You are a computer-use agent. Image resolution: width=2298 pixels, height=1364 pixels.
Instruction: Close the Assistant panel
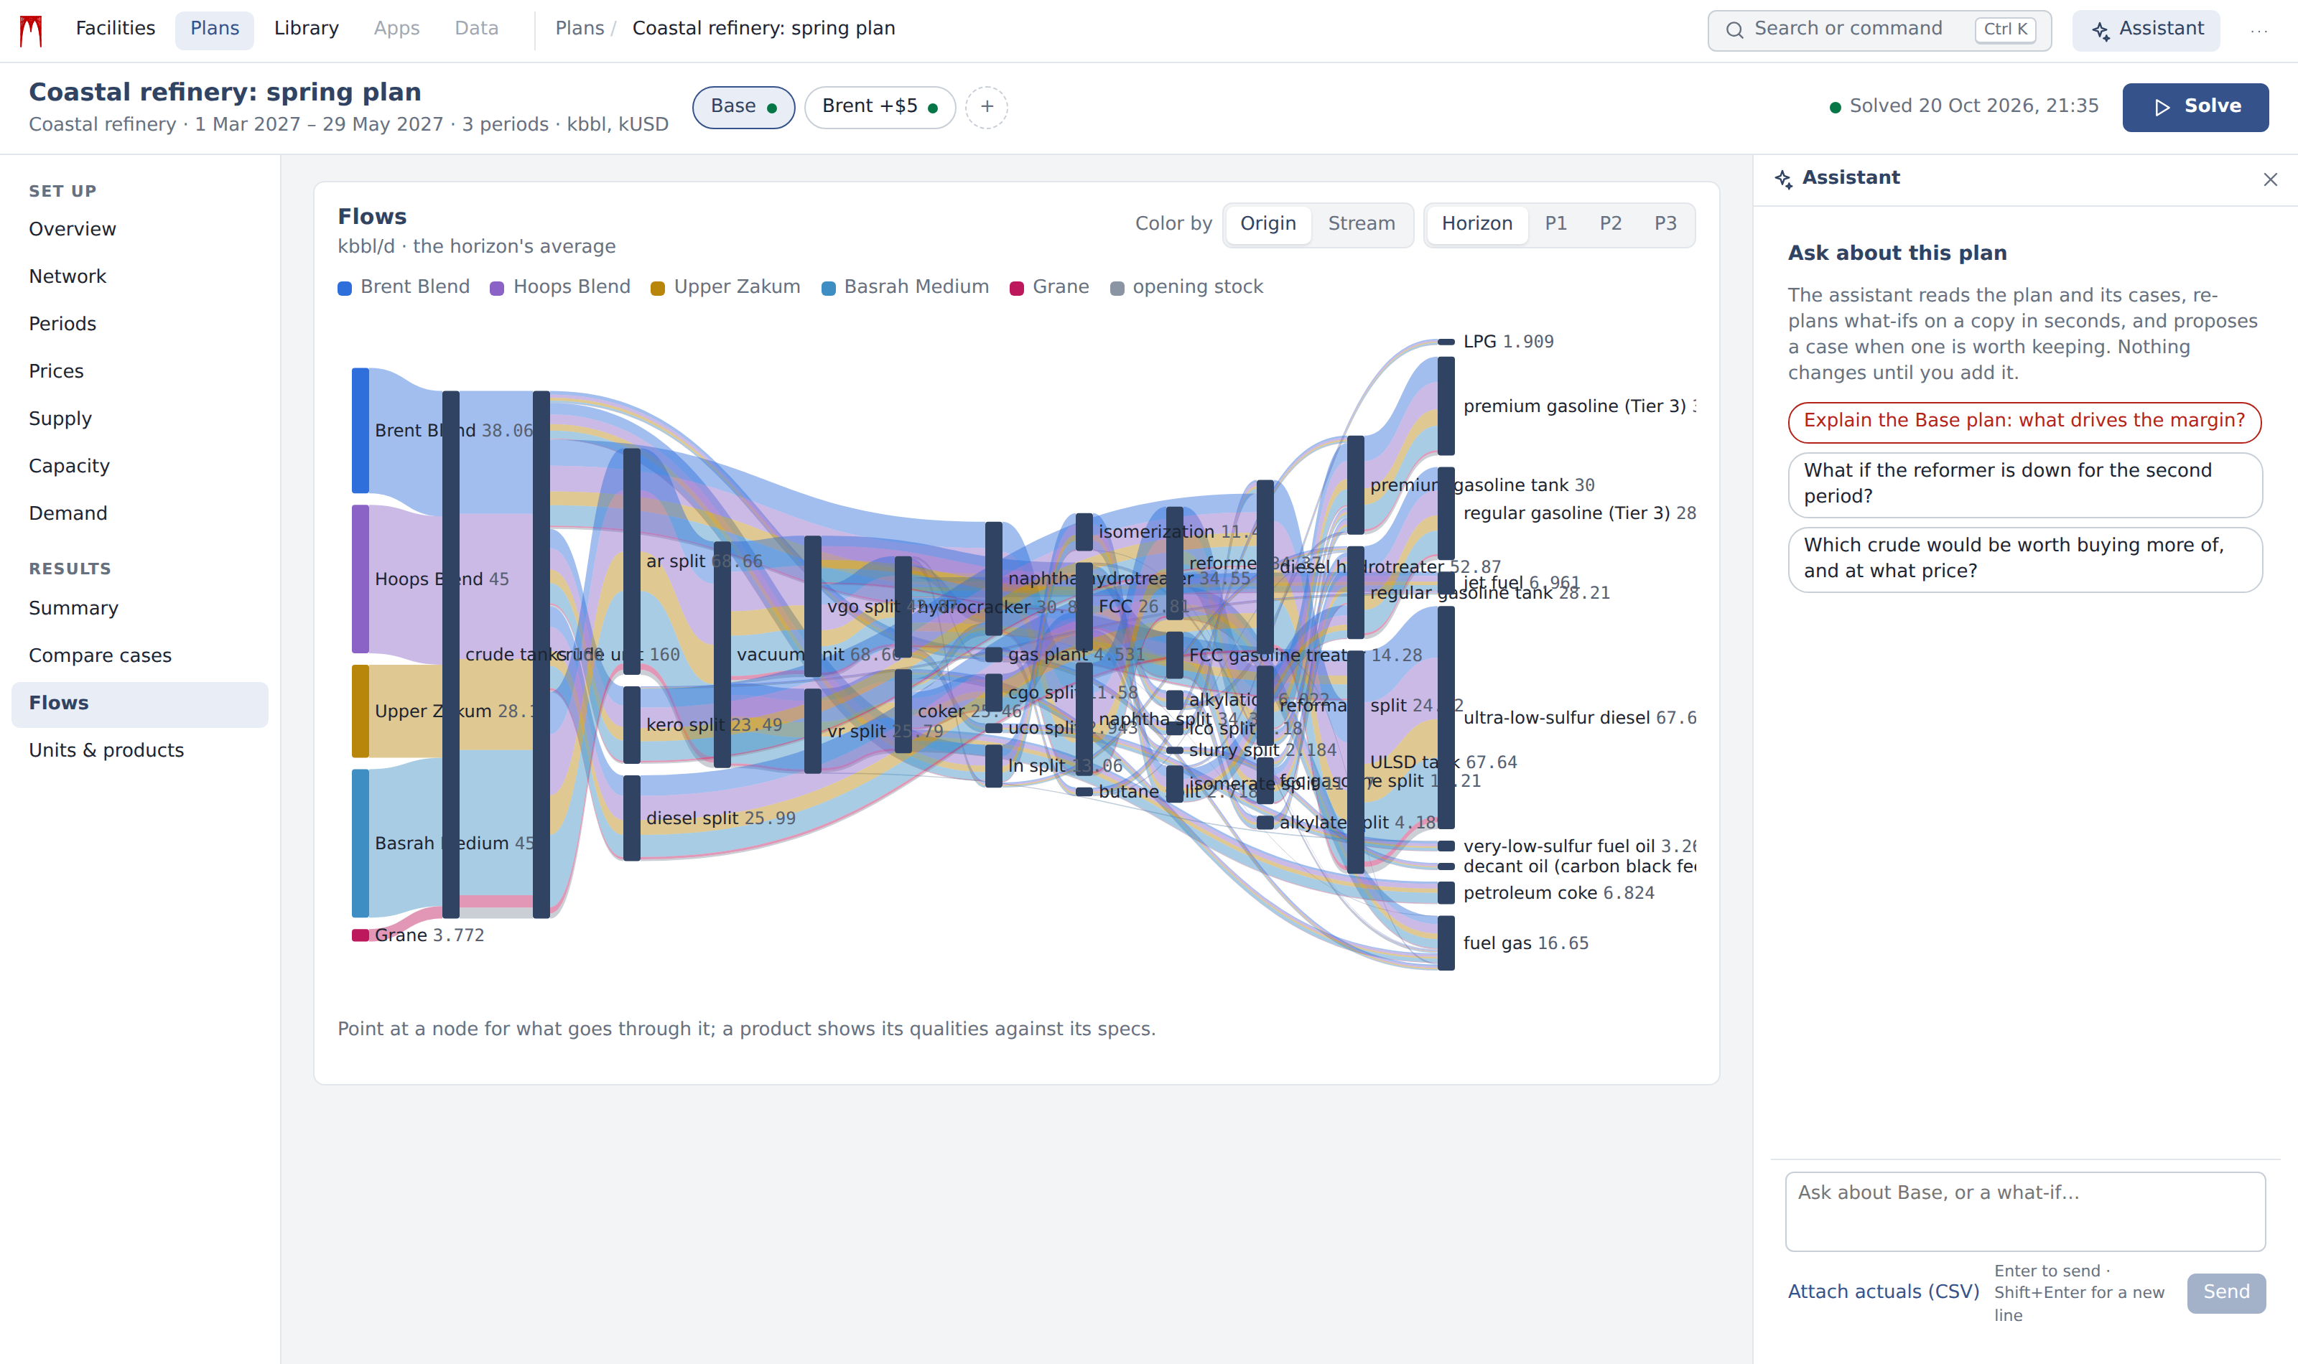tap(2269, 179)
